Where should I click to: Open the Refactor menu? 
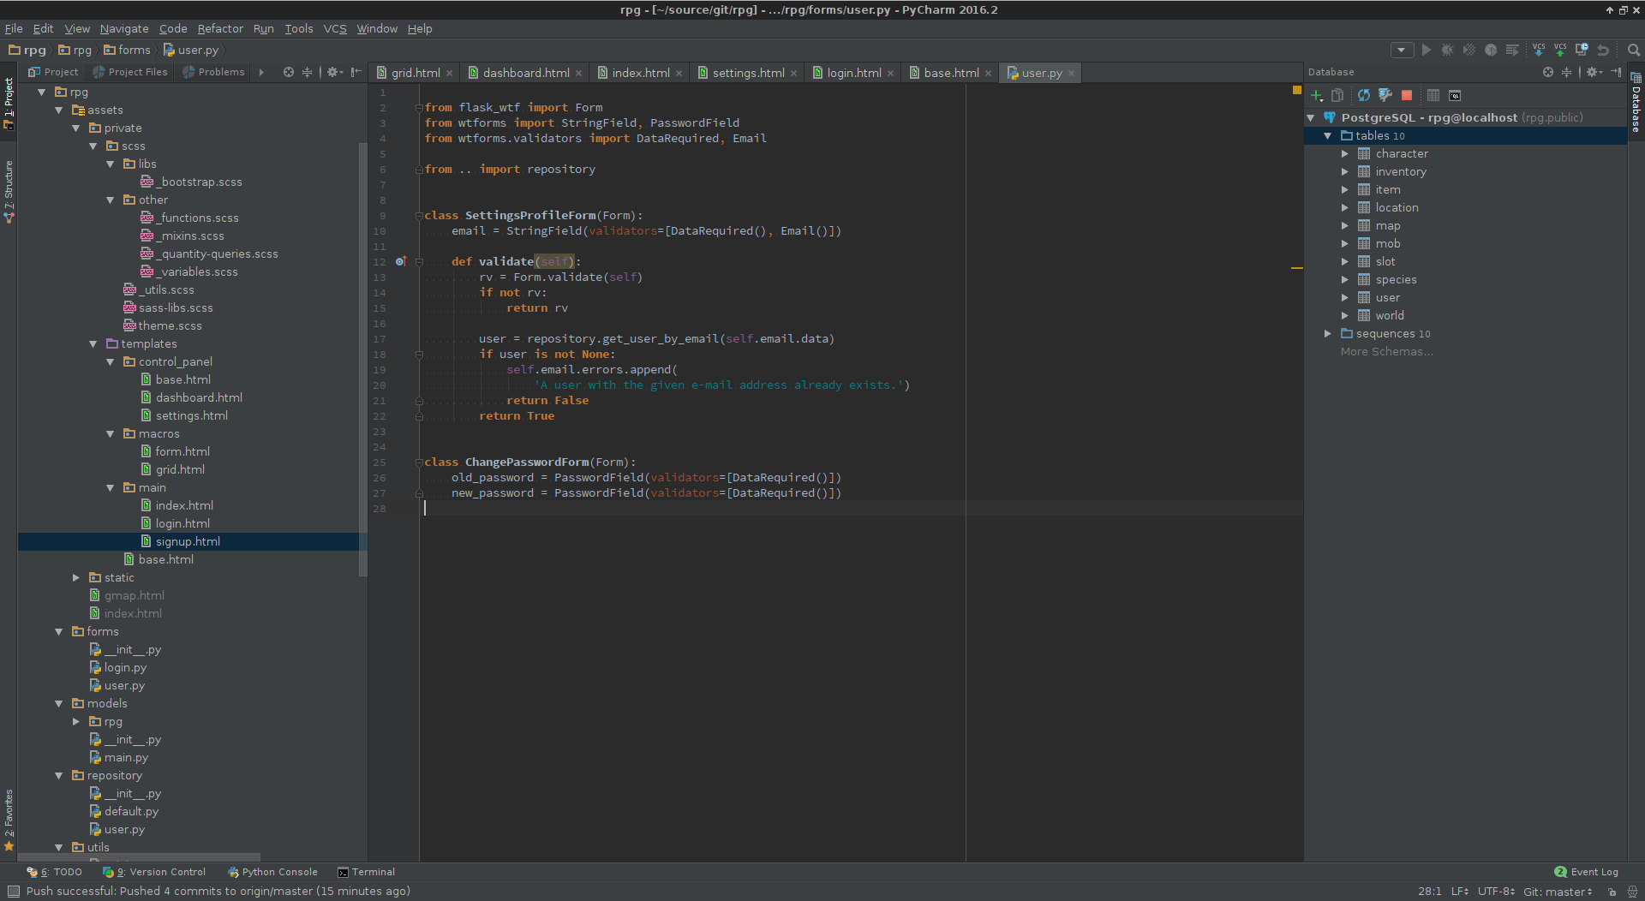click(220, 28)
